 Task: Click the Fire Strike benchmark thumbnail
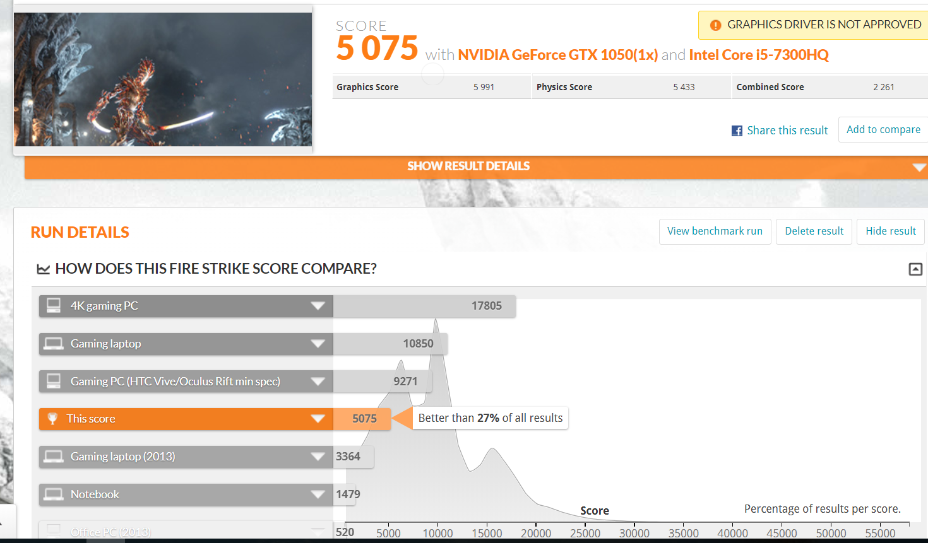coord(163,79)
